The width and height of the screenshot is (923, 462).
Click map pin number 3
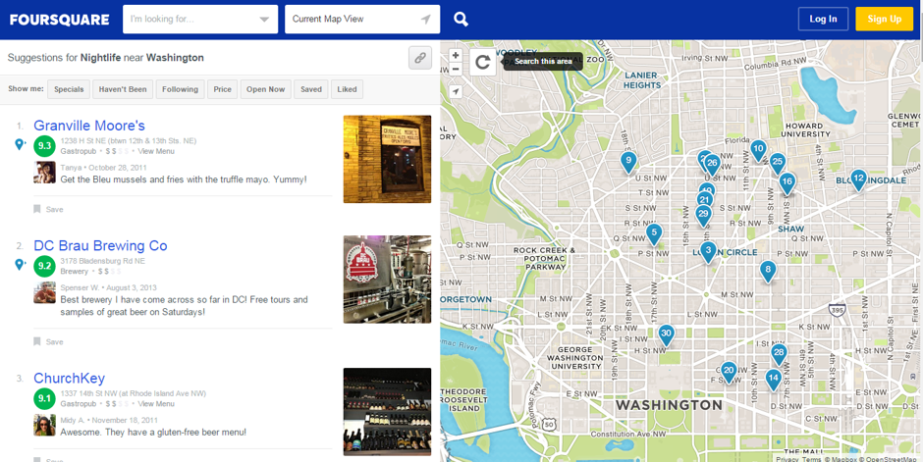(708, 251)
